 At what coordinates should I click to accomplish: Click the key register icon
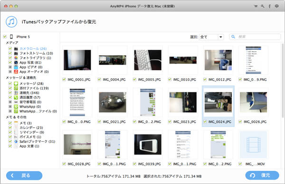click(x=263, y=6)
